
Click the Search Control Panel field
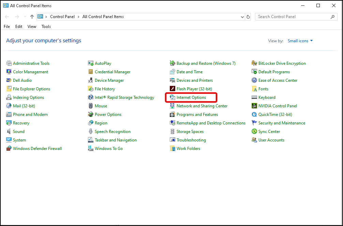coord(296,17)
